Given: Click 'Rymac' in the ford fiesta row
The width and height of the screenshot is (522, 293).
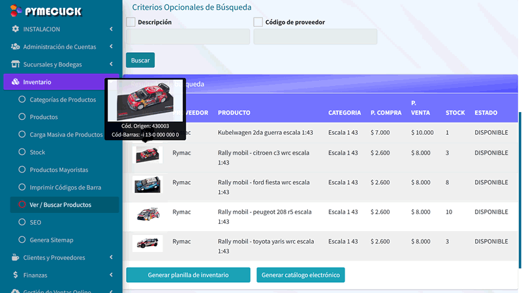Looking at the screenshot, I should tap(181, 182).
